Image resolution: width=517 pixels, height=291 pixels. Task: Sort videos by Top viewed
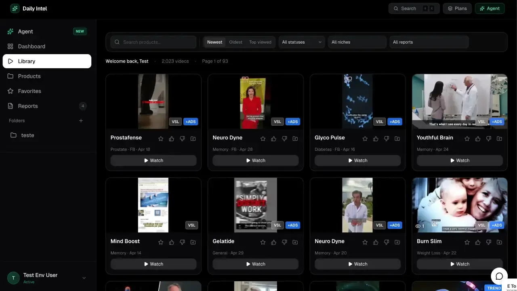coord(260,42)
